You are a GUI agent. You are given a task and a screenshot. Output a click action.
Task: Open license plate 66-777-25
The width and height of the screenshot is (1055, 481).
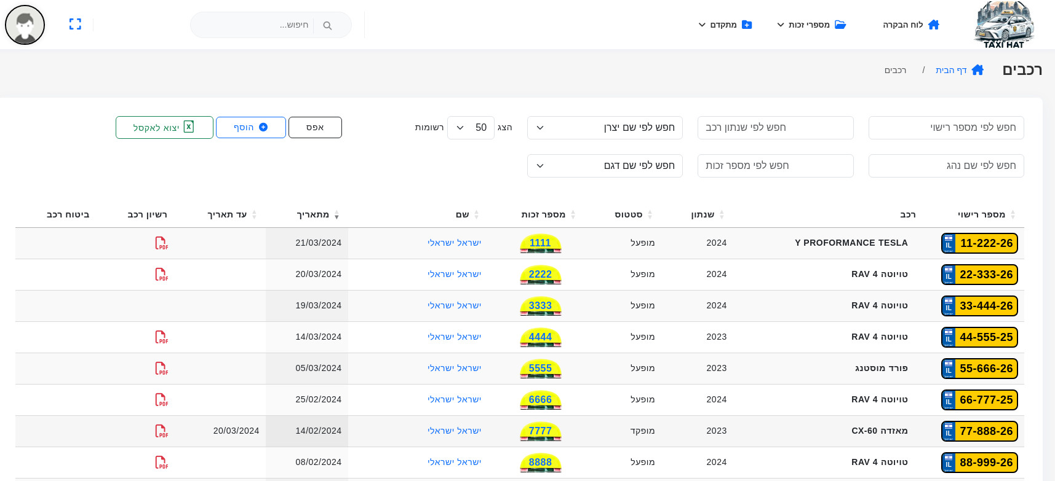[979, 400]
